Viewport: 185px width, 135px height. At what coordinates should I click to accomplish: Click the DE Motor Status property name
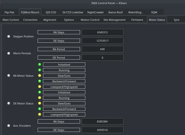click(23, 103)
